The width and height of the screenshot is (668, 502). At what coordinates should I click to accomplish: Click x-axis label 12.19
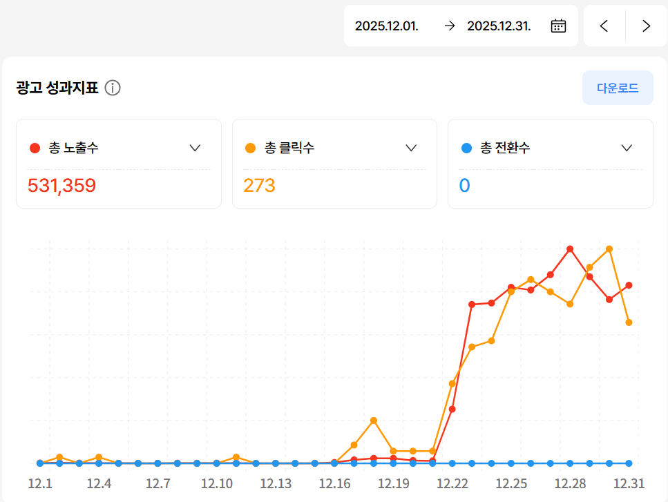pos(393,483)
